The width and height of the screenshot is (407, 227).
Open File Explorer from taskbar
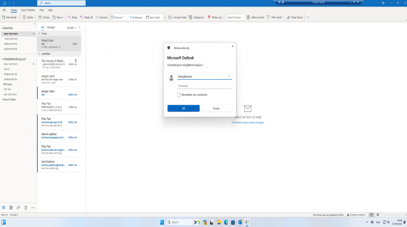219,222
